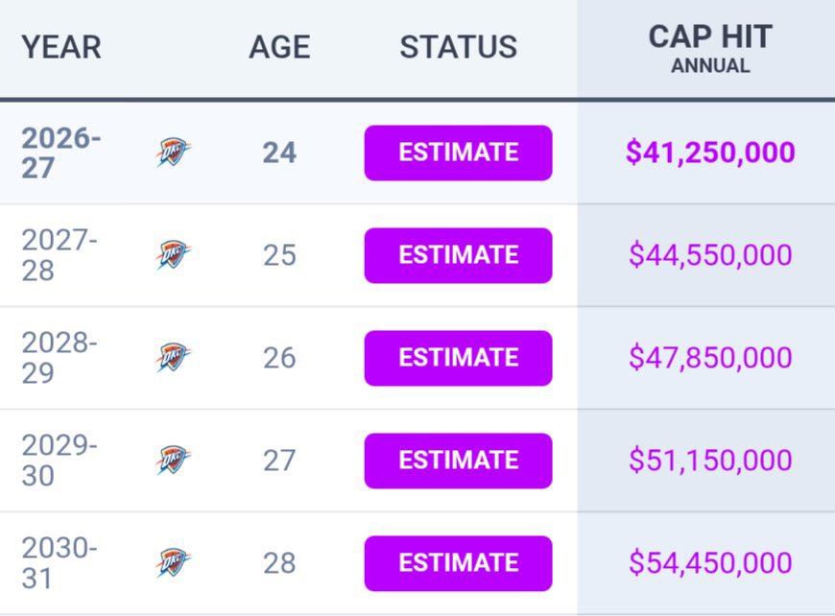835x616 pixels.
Task: Click the ESTIMATE badge for 2029-30
Action: 458,461
